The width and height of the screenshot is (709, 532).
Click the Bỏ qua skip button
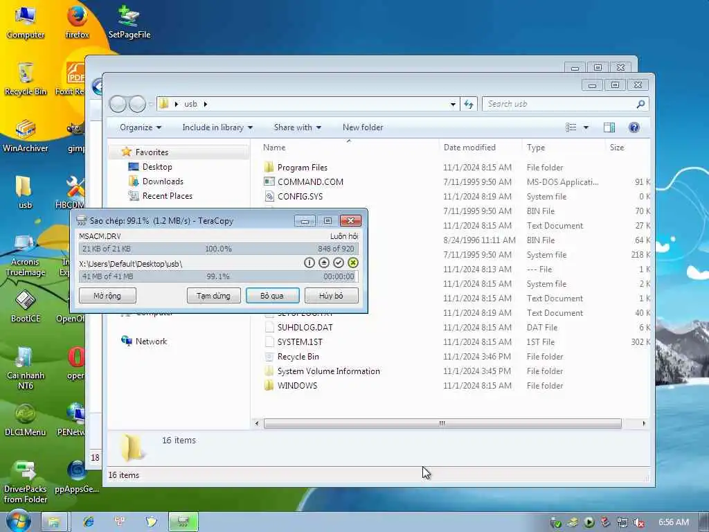pyautogui.click(x=272, y=296)
